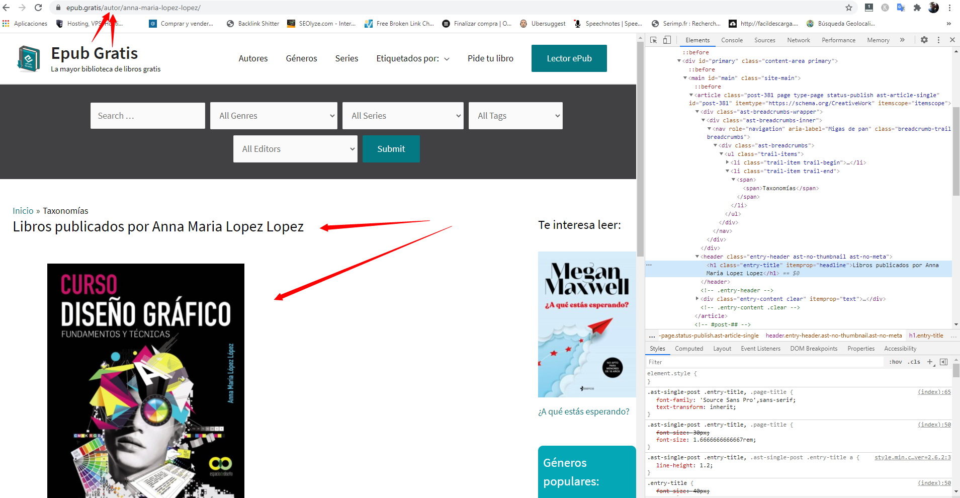View site info via the padlock icon
Screen dimensions: 960x498
point(58,8)
